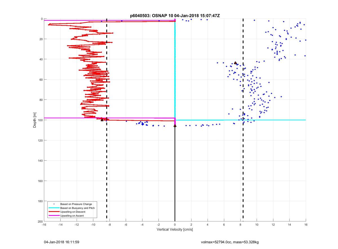Click the timestamp 04-Jan-2018 16:11:59
Screen dimensions: 338x249
61,242
